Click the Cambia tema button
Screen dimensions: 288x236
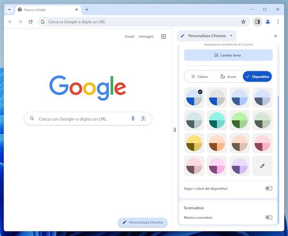click(x=228, y=55)
